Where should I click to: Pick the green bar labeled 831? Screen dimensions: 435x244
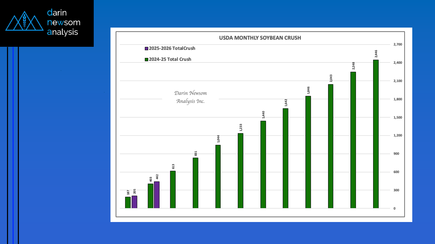click(195, 183)
